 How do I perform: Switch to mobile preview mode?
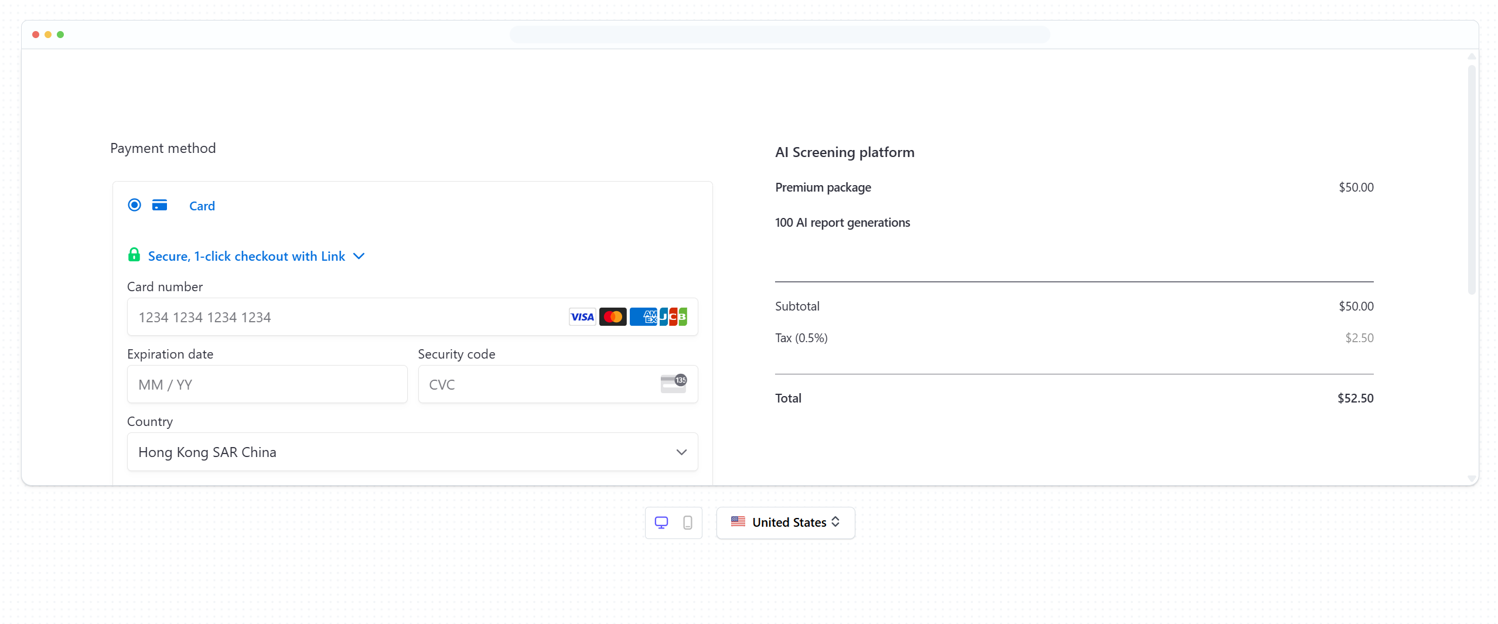coord(688,523)
